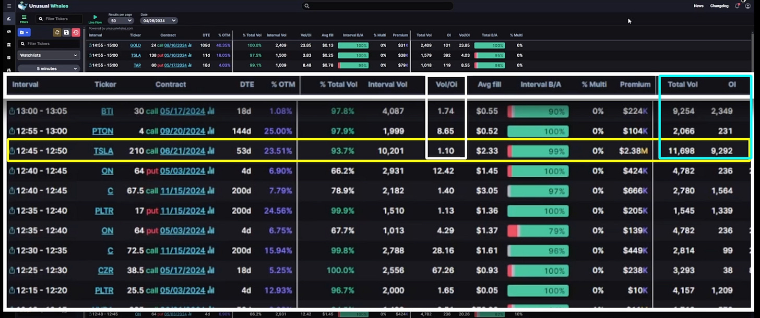Expand the Watchlists dropdown
Viewport: 760px width, 318px height.
(49, 55)
